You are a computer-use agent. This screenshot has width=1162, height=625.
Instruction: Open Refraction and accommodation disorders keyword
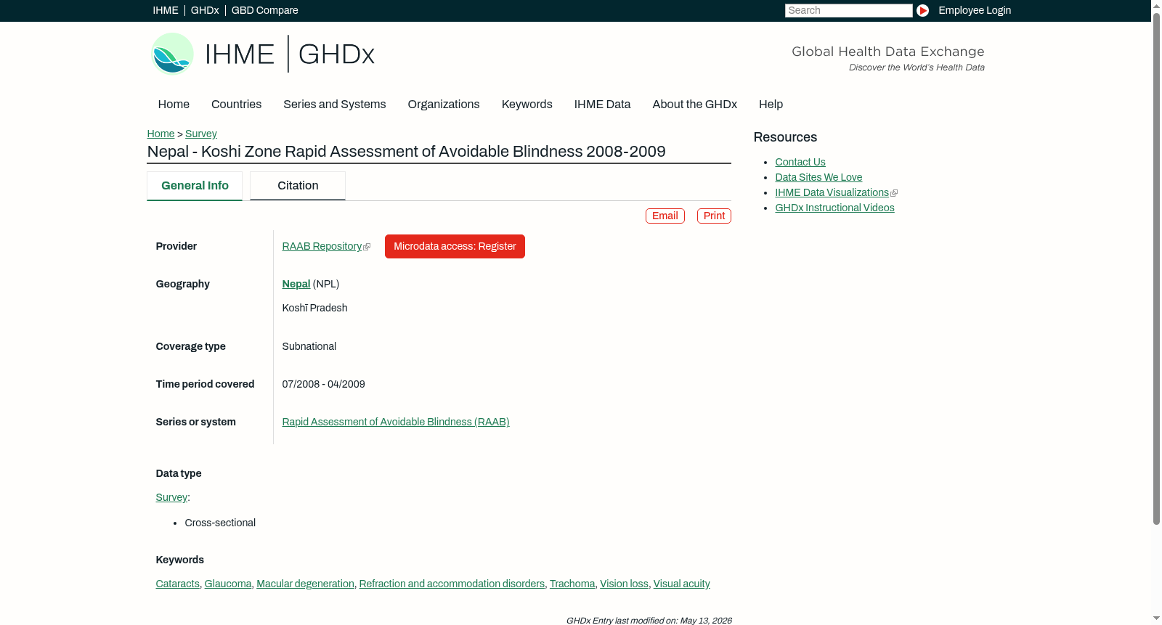click(452, 584)
